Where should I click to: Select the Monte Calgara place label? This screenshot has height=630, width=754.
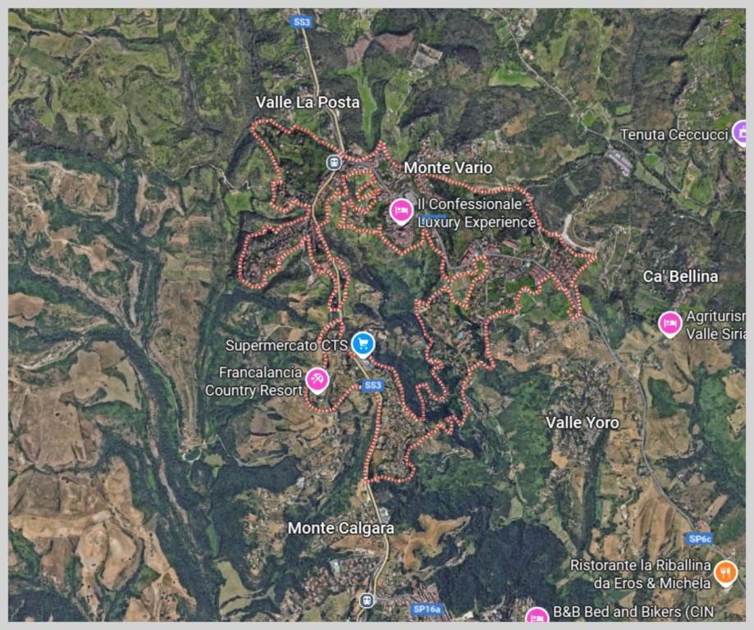click(341, 528)
